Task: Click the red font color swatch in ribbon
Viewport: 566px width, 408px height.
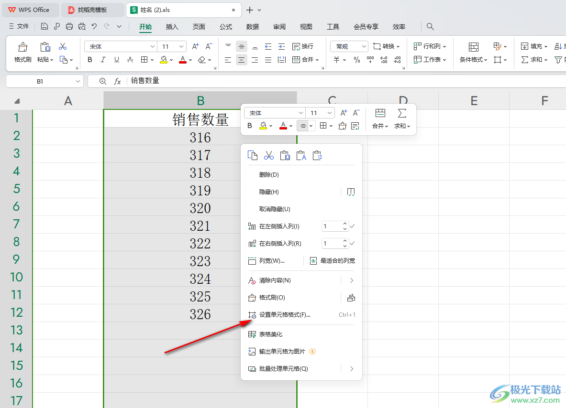Action: (x=182, y=60)
